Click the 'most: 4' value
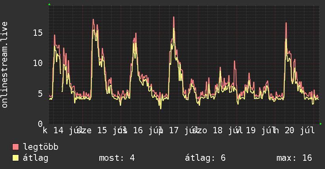Screen dimensions: 325x169 pos(117,158)
